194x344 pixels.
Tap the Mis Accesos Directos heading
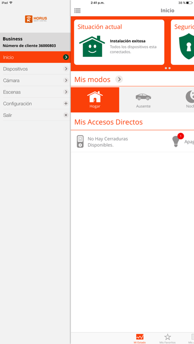(x=108, y=122)
